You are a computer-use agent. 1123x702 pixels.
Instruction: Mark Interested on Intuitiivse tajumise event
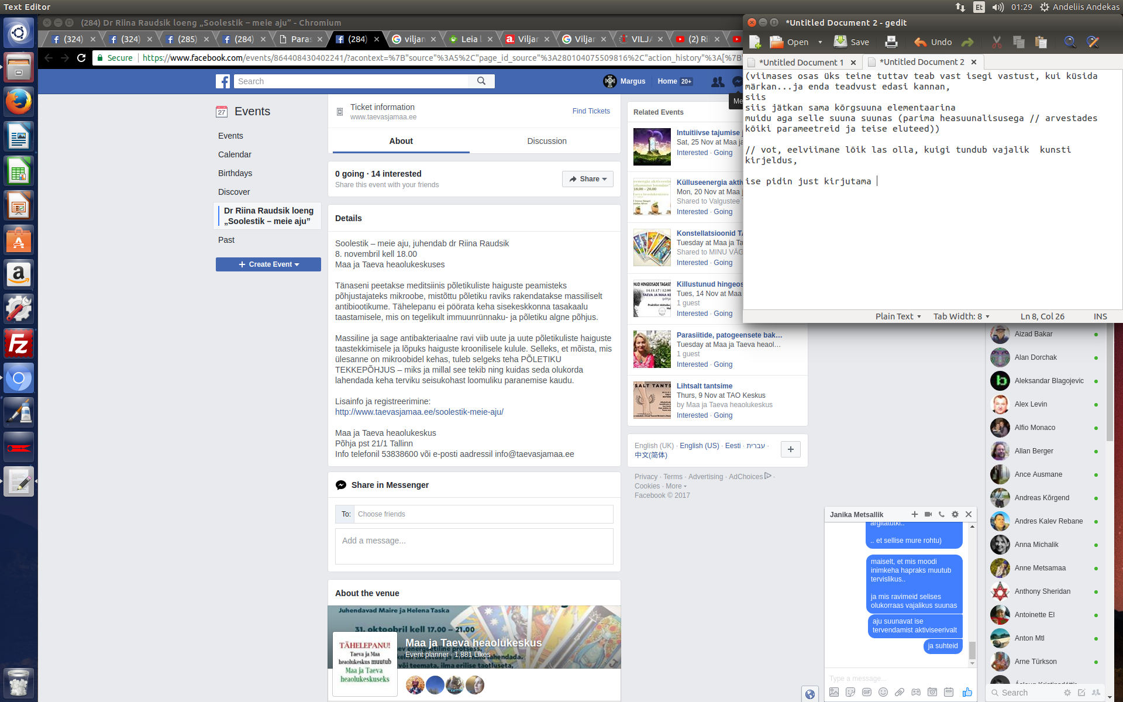[x=692, y=153]
